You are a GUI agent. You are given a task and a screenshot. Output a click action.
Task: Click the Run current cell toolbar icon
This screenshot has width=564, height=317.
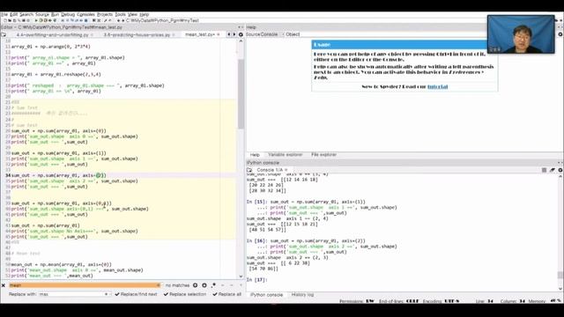coord(41,20)
